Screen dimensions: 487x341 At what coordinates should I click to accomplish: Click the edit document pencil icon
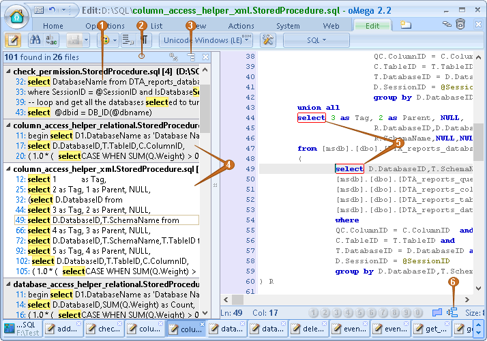point(13,40)
